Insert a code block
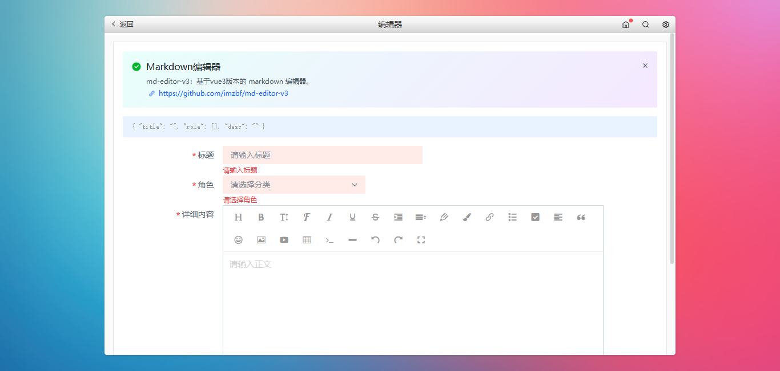This screenshot has height=371, width=780. pyautogui.click(x=329, y=240)
